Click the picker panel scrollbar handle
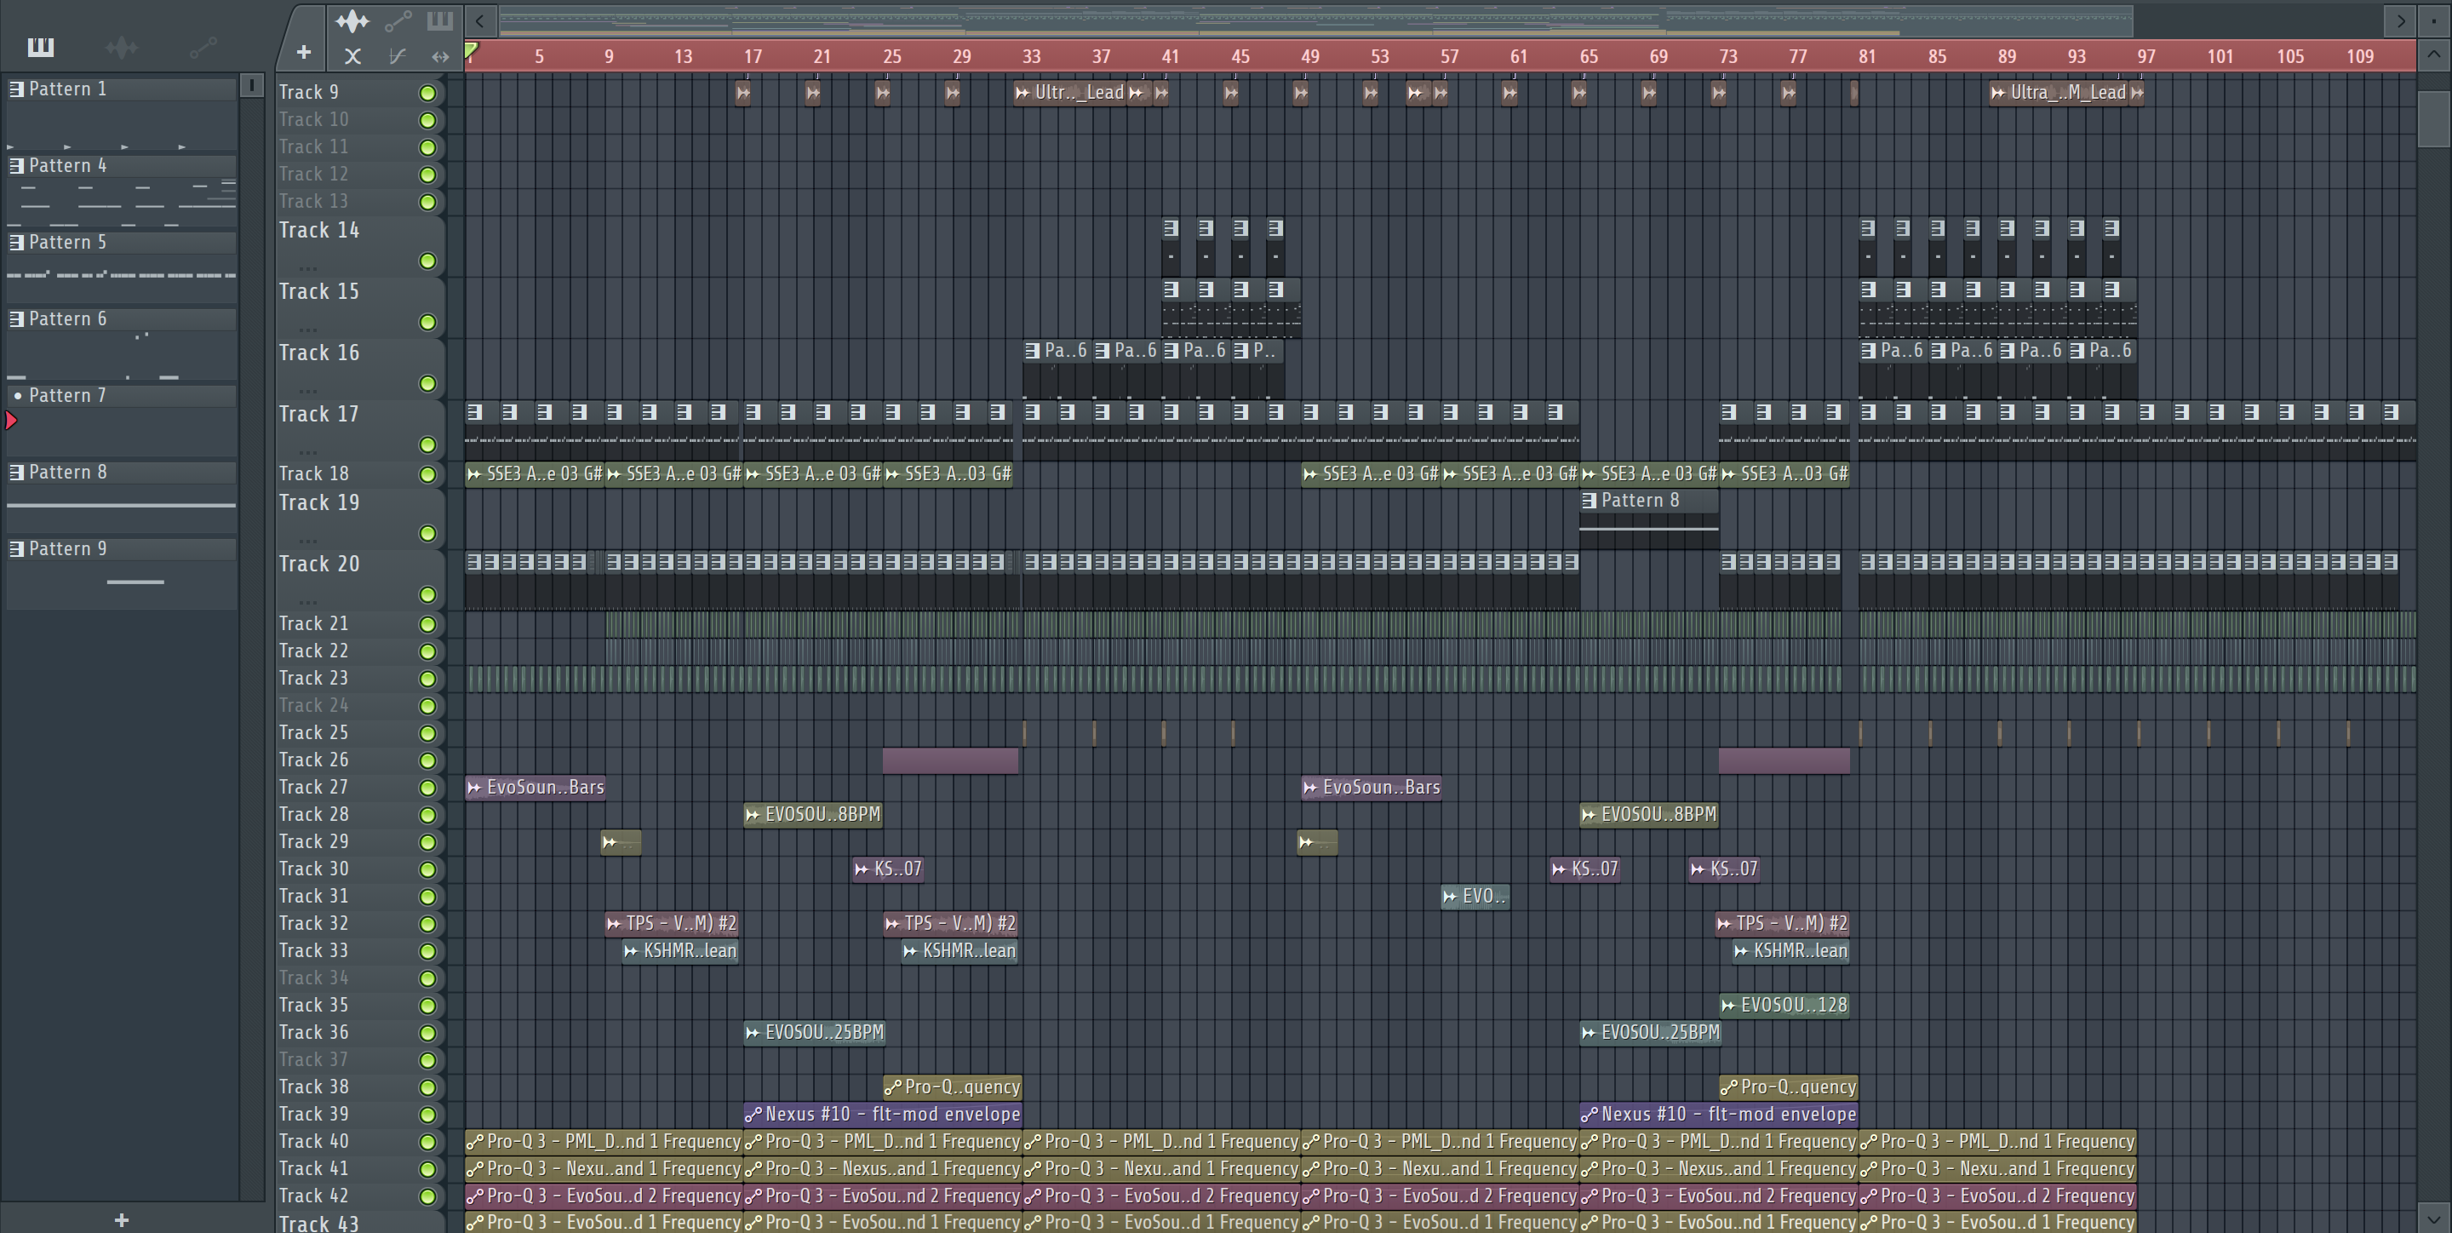This screenshot has height=1233, width=2452. coord(251,86)
